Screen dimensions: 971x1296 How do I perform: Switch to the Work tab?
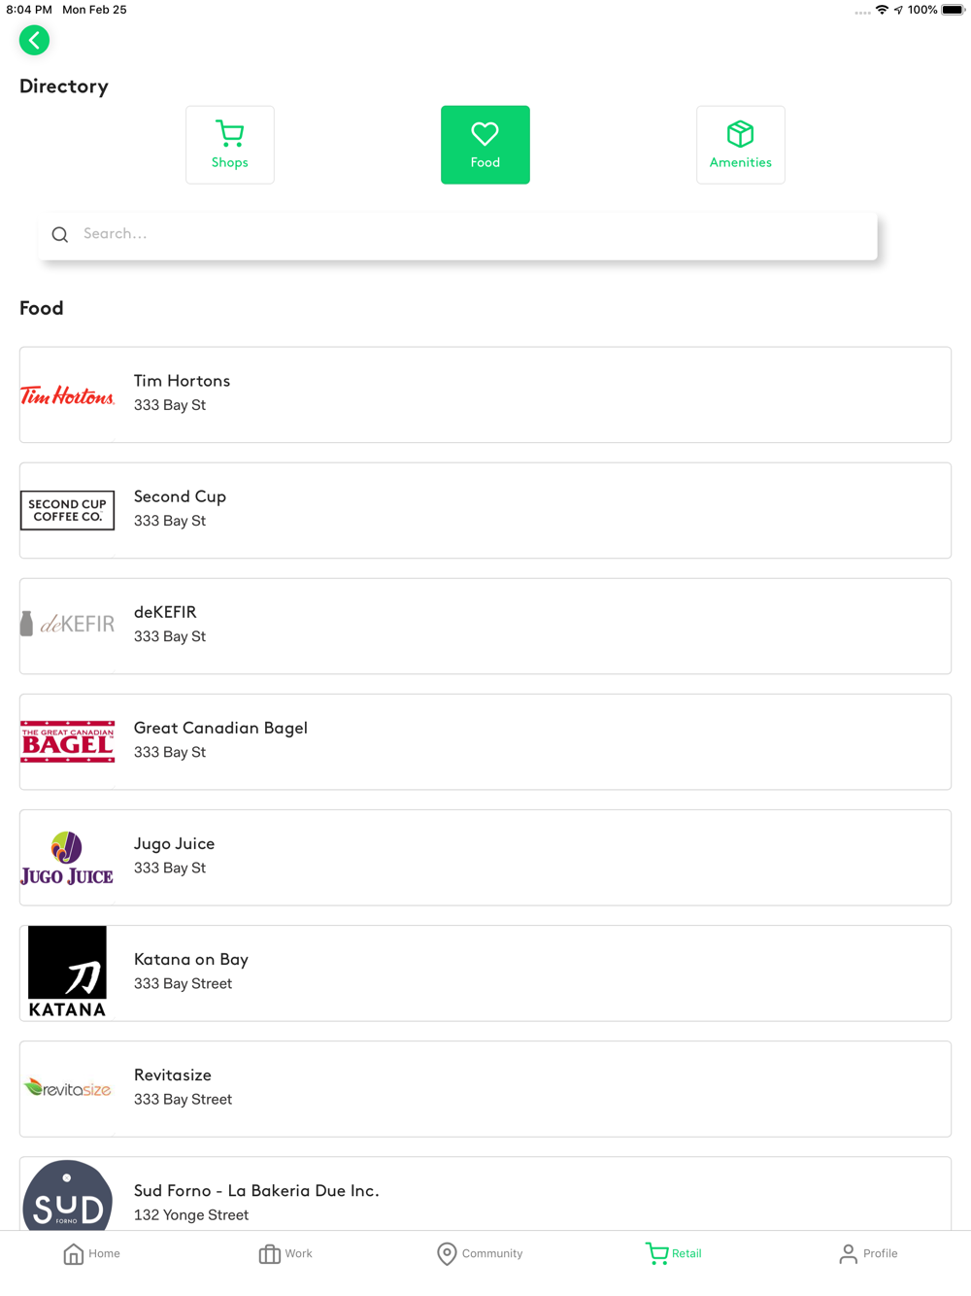point(285,1253)
